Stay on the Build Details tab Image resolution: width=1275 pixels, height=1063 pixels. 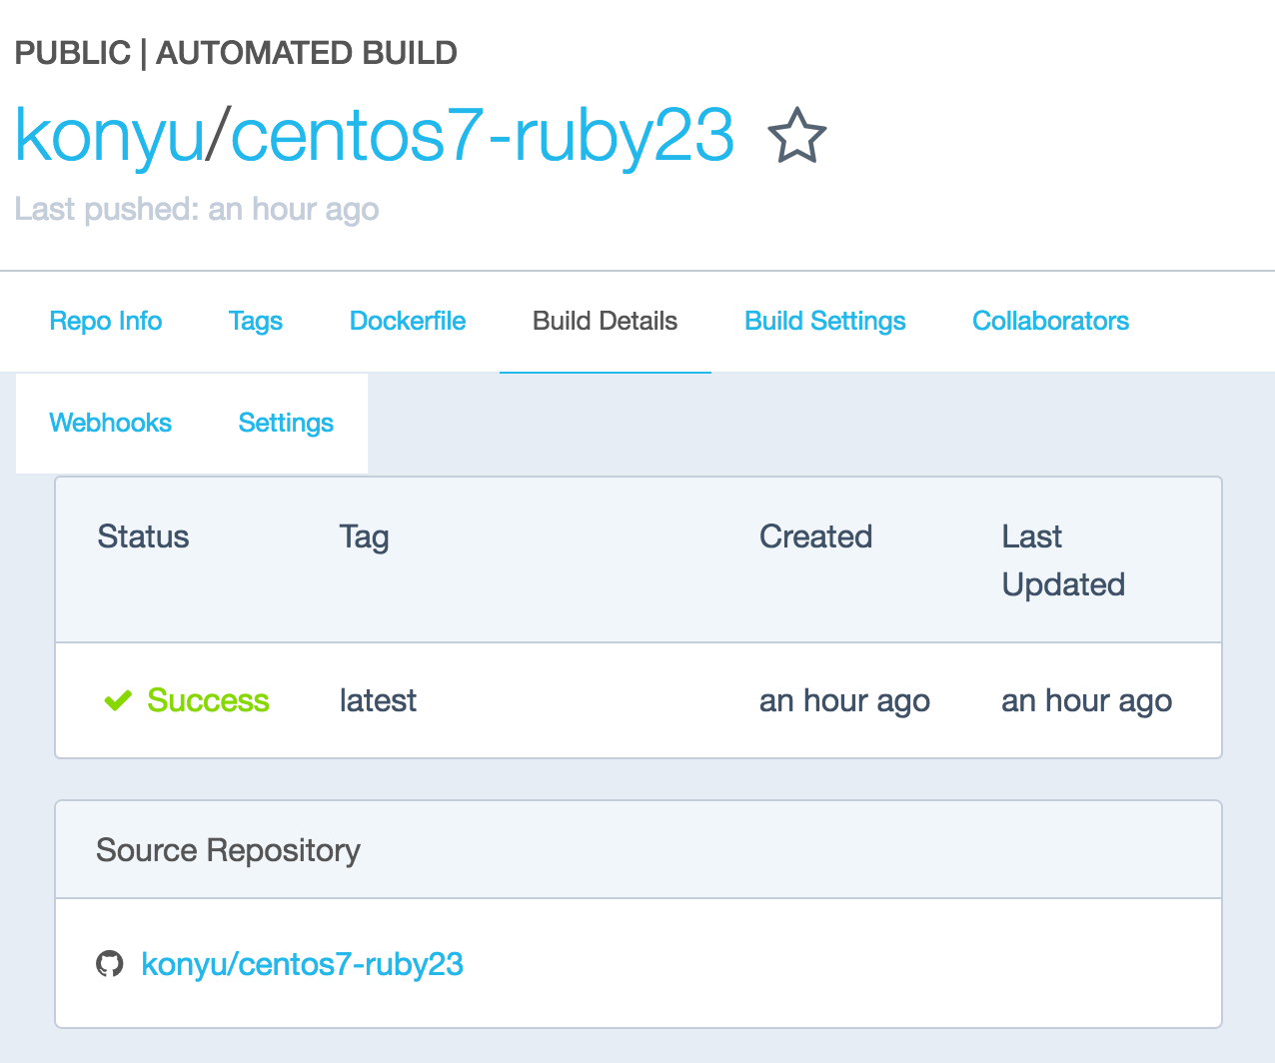605,321
